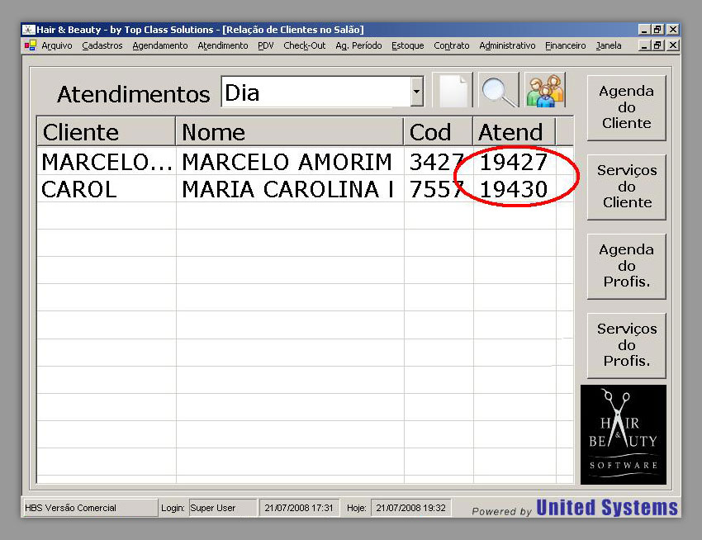Select the MARCELO... client cell
Viewport: 702px width, 540px height.
(x=107, y=162)
